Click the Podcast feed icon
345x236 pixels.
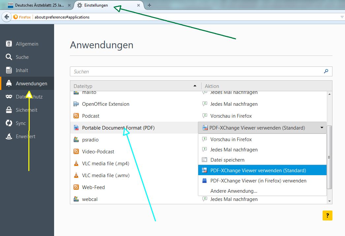76,116
